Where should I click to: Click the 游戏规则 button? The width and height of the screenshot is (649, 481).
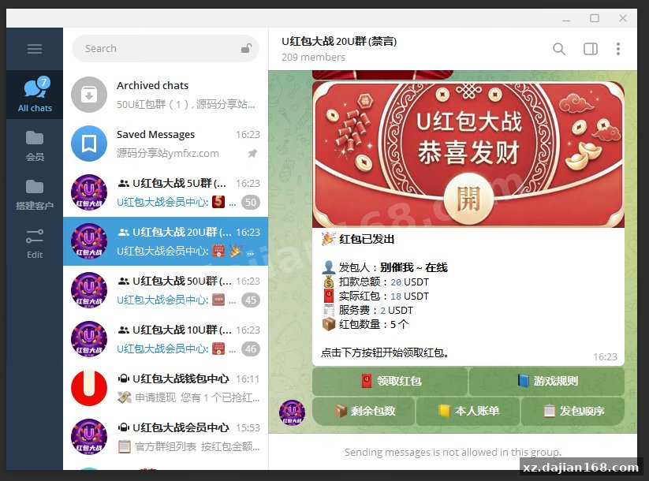(546, 381)
